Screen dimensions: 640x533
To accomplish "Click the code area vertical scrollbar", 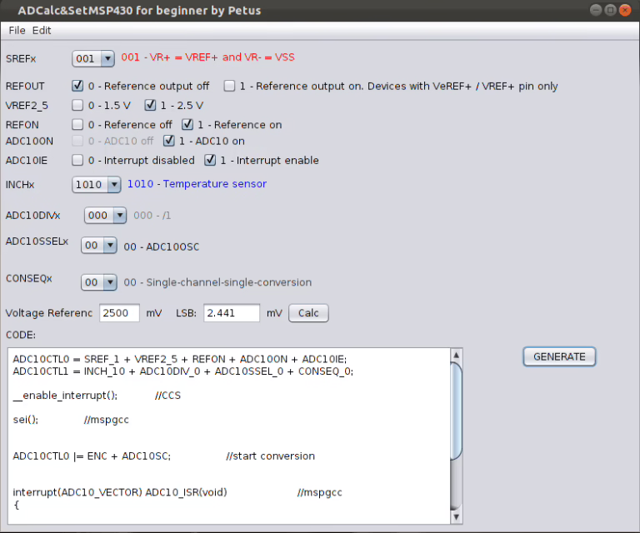I will click(x=456, y=408).
